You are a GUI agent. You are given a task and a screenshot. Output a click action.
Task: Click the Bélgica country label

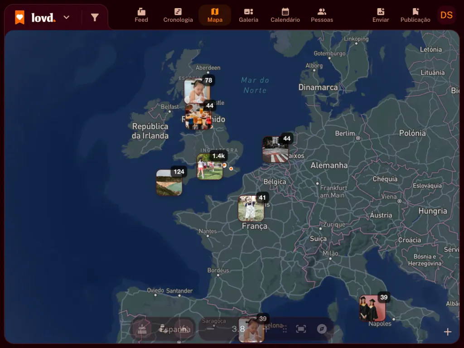click(x=275, y=182)
